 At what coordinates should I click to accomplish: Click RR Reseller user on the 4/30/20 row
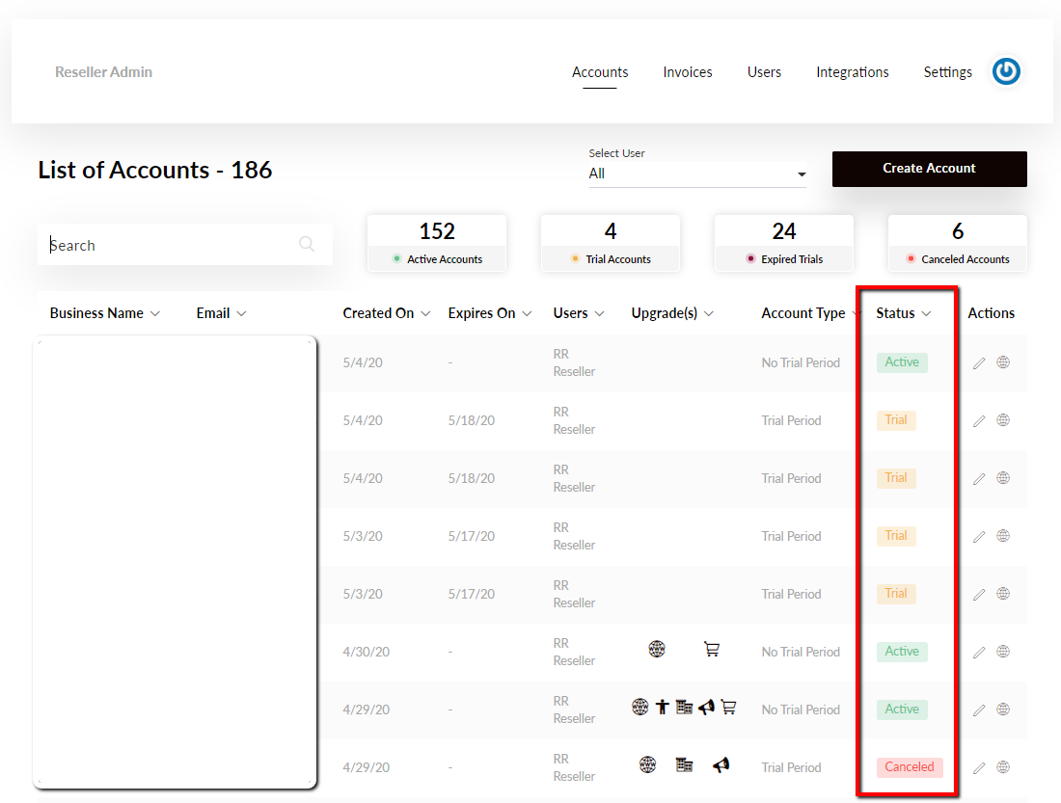(x=574, y=653)
